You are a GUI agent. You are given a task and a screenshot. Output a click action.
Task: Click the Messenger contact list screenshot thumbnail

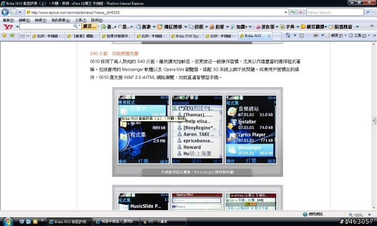coord(197,129)
